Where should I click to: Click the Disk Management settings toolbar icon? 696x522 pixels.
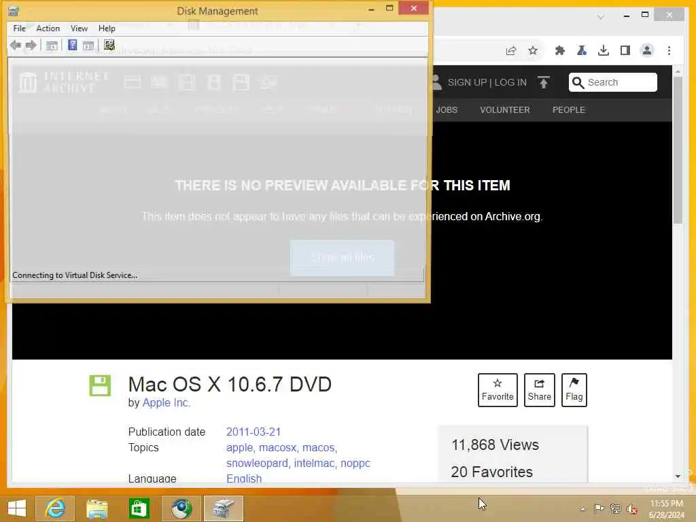(109, 45)
